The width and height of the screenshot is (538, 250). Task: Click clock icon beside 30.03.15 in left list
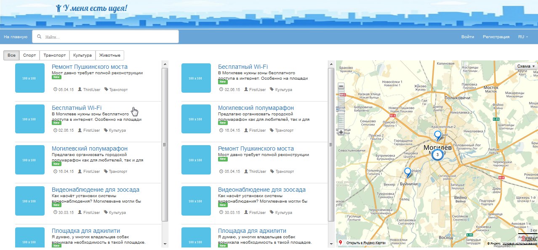click(x=56, y=213)
